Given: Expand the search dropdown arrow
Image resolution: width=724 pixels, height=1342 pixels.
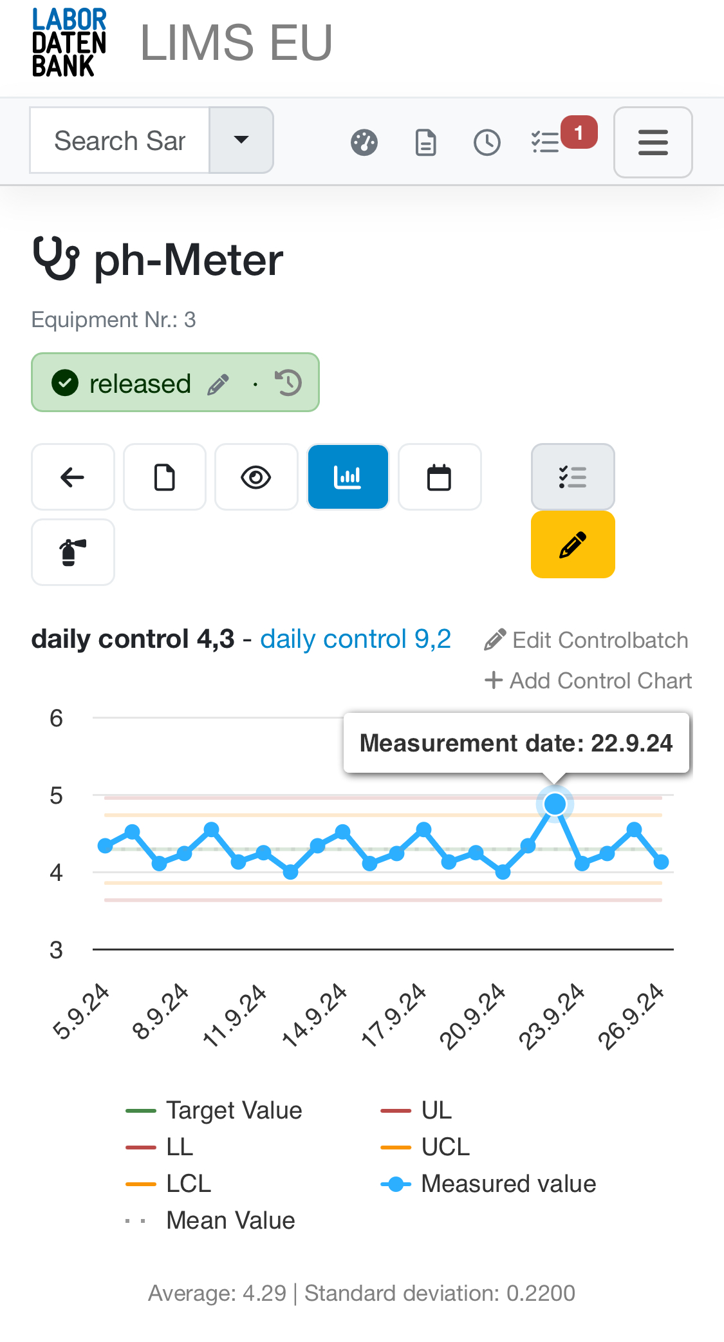Looking at the screenshot, I should (241, 140).
